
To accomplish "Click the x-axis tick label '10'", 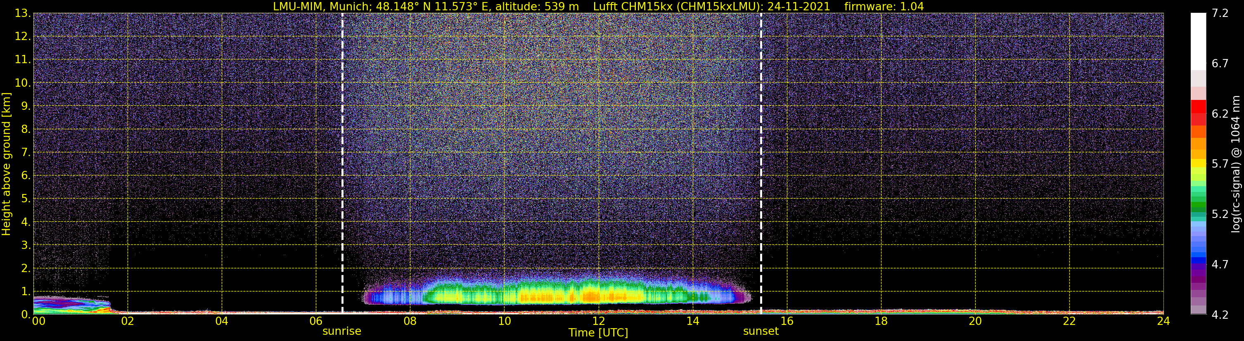I will [504, 321].
